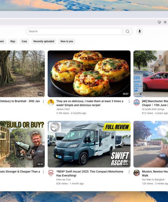Click '812 views - 4 years ago' text
This screenshot has width=168, height=202.
[x=155, y=113]
